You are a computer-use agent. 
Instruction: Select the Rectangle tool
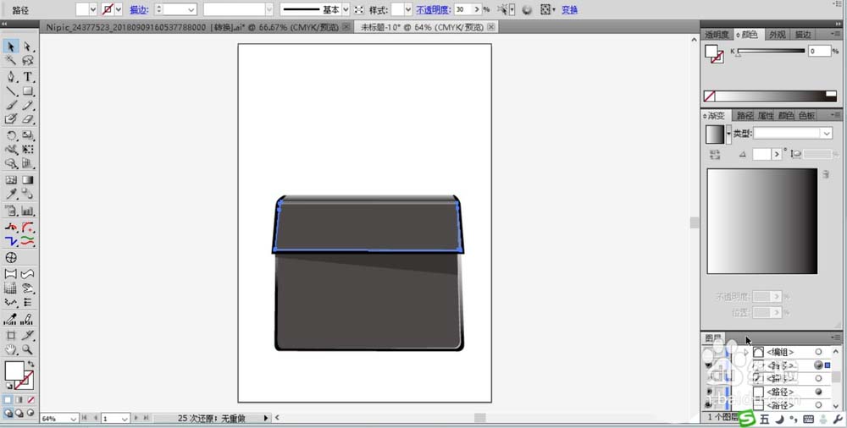pos(28,91)
